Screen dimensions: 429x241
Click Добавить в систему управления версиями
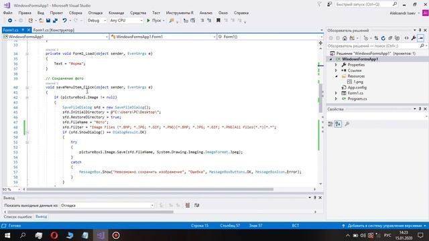tap(384, 226)
